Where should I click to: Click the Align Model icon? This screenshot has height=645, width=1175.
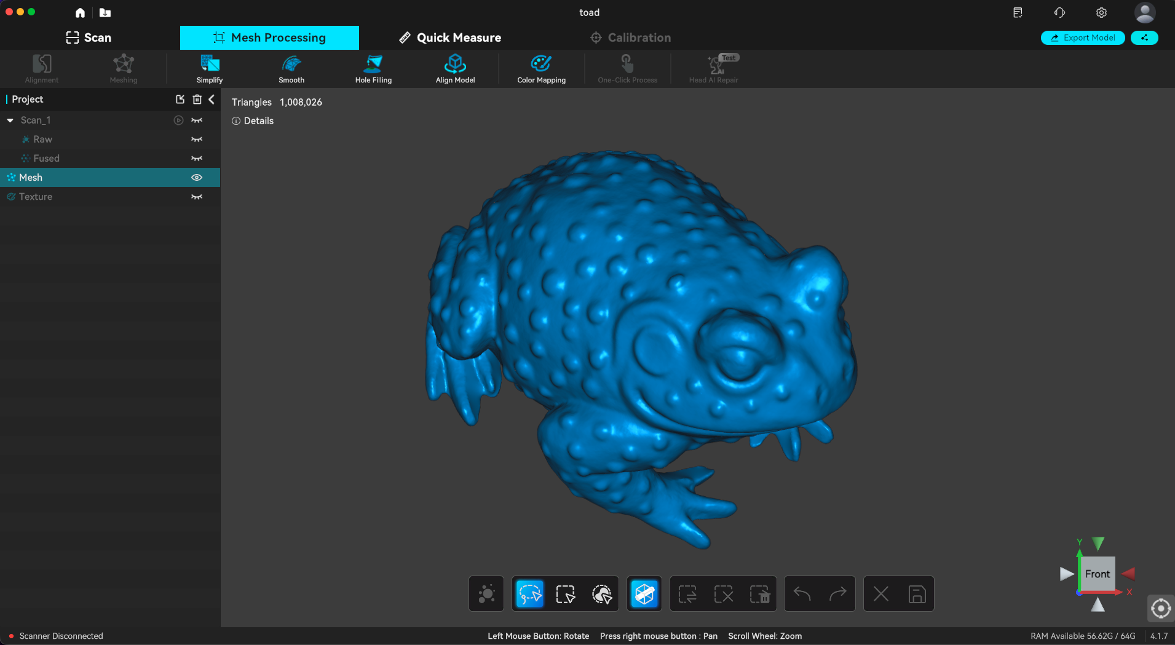click(455, 63)
